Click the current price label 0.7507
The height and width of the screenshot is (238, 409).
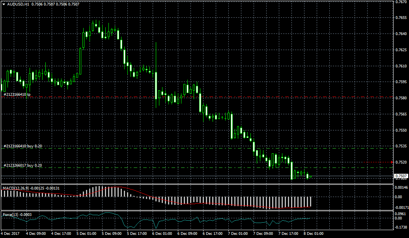click(x=401, y=176)
